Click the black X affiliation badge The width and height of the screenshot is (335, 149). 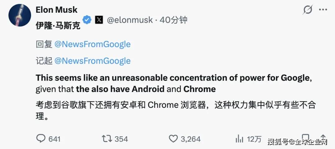coord(99,20)
